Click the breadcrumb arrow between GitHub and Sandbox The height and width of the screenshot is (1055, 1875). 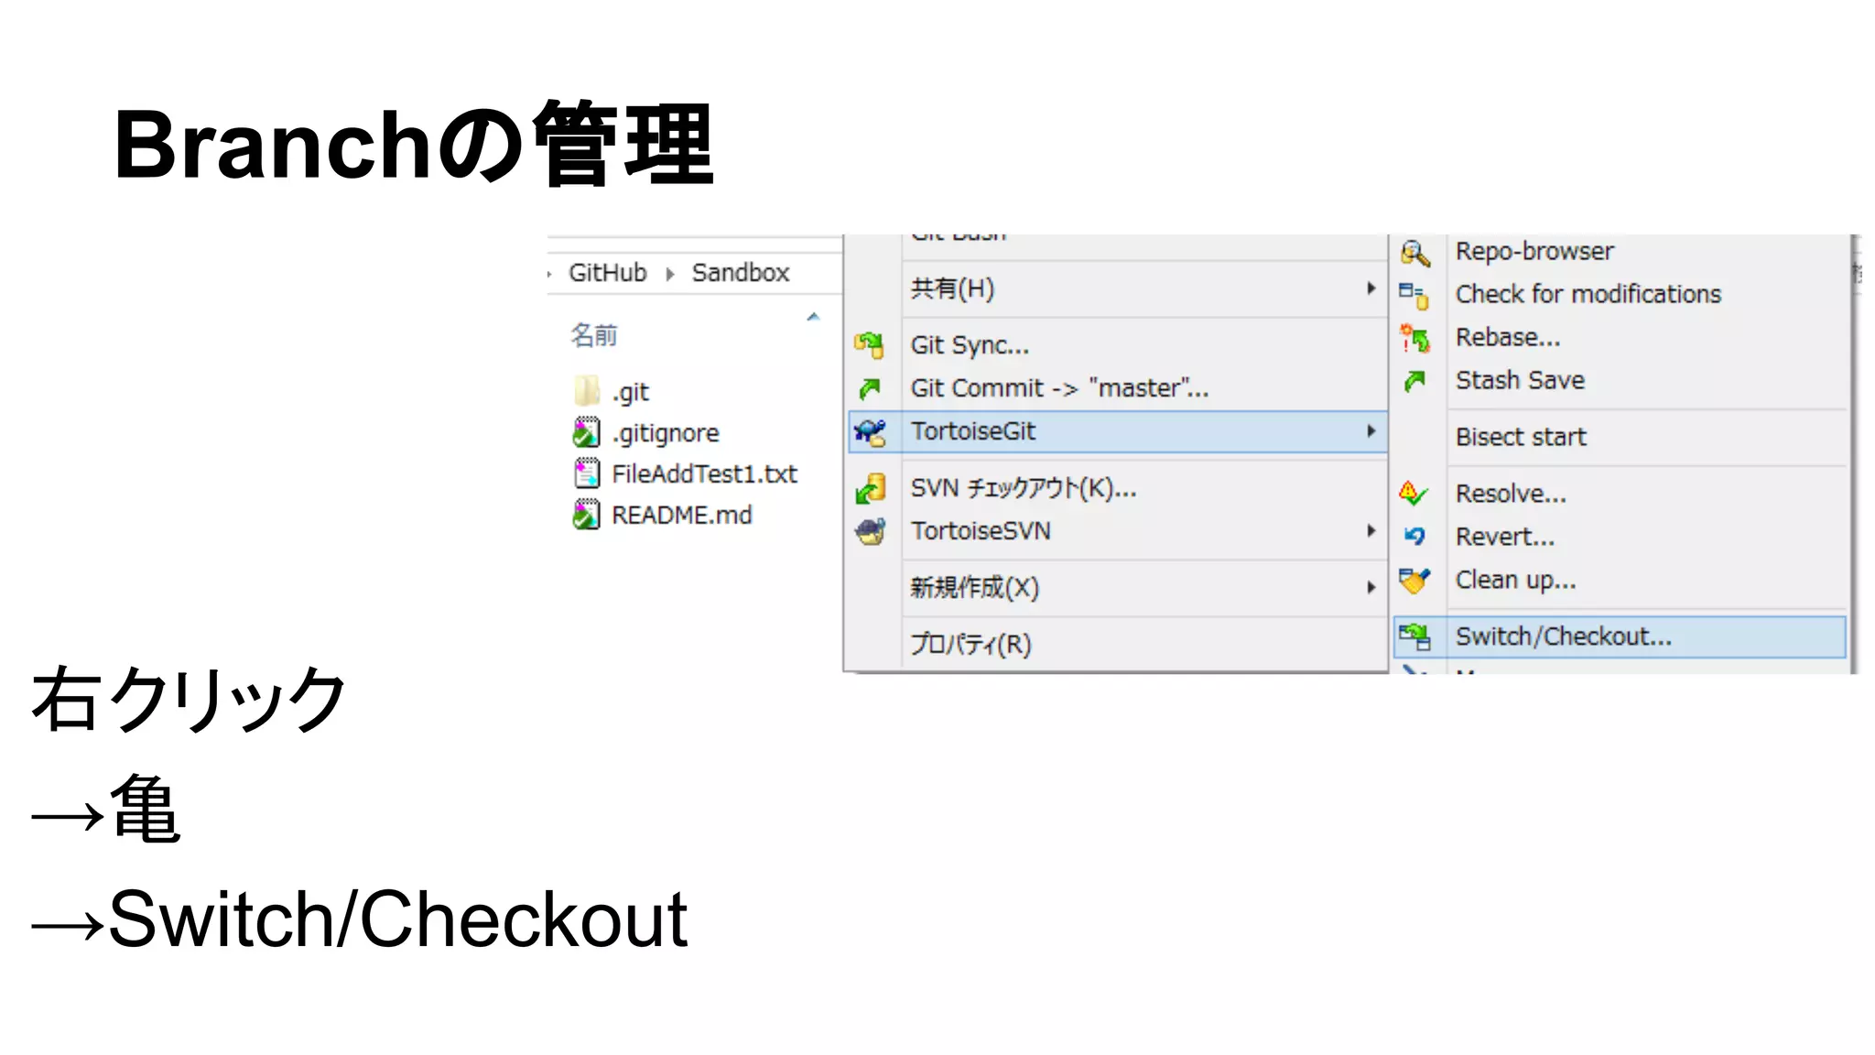tap(670, 274)
